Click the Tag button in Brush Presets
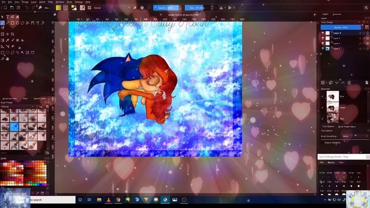 [40, 107]
